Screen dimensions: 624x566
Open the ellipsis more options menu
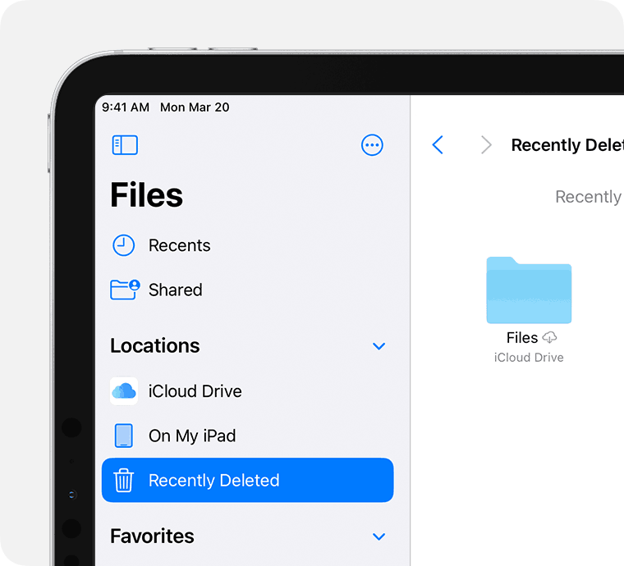click(x=372, y=145)
